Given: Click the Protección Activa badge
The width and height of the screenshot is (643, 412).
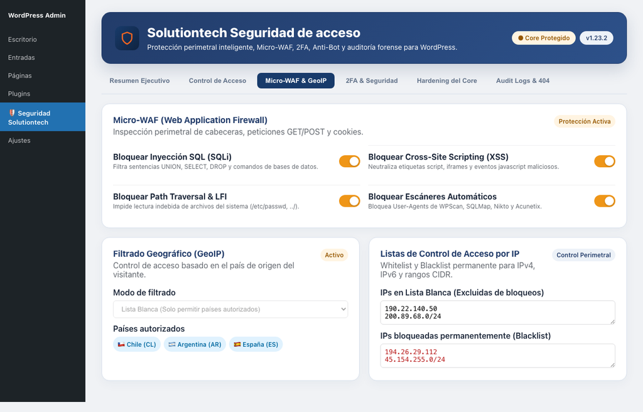Looking at the screenshot, I should [585, 121].
